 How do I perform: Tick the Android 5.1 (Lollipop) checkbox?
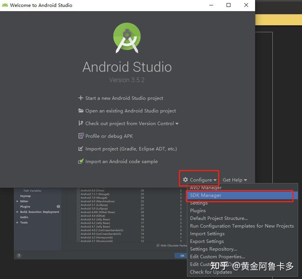pos(78,205)
